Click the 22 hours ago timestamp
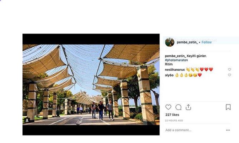Viewport: 239px width, 143px height. click(174, 121)
